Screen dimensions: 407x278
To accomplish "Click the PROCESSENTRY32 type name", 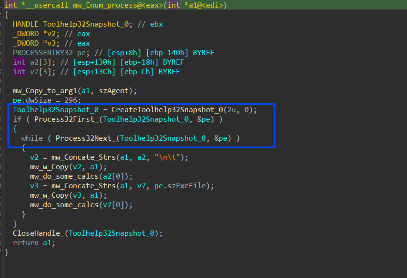I will pos(43,53).
